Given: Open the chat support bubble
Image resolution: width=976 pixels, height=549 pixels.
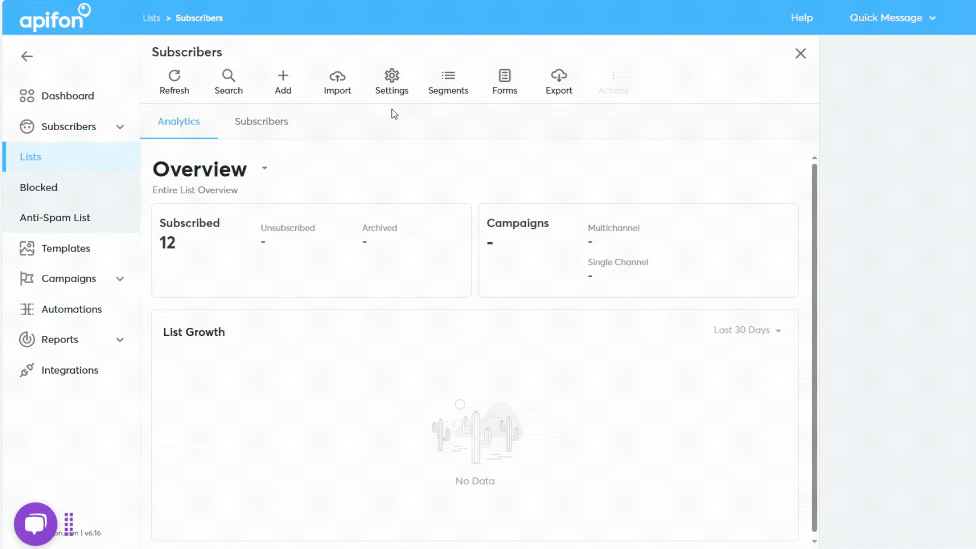Looking at the screenshot, I should pos(36,524).
